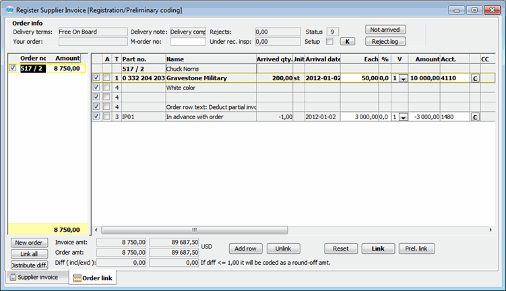Toggle the Setup checkbox

[x=329, y=42]
